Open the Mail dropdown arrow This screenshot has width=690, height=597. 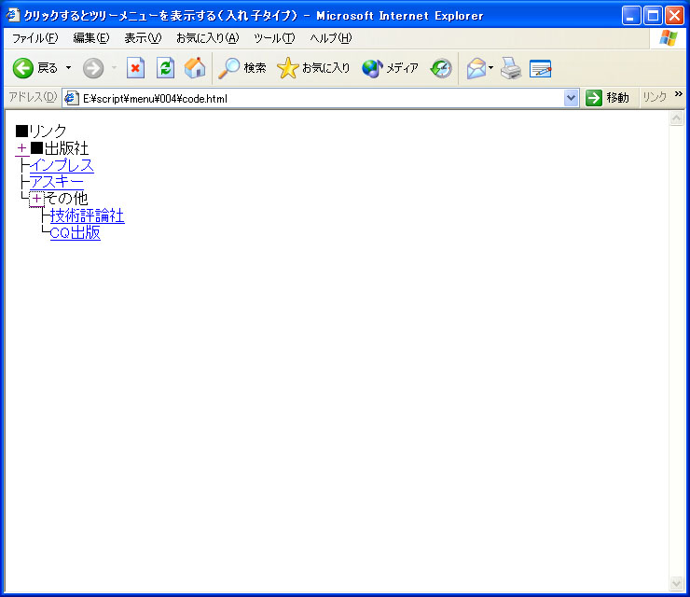pos(490,68)
